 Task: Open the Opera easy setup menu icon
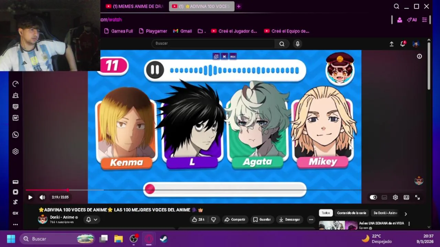(x=425, y=20)
